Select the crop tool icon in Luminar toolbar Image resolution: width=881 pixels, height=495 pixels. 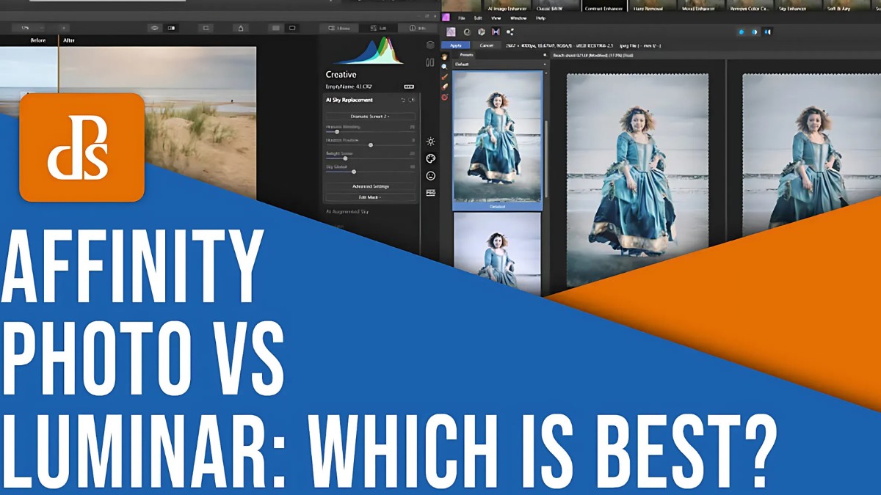pos(206,28)
